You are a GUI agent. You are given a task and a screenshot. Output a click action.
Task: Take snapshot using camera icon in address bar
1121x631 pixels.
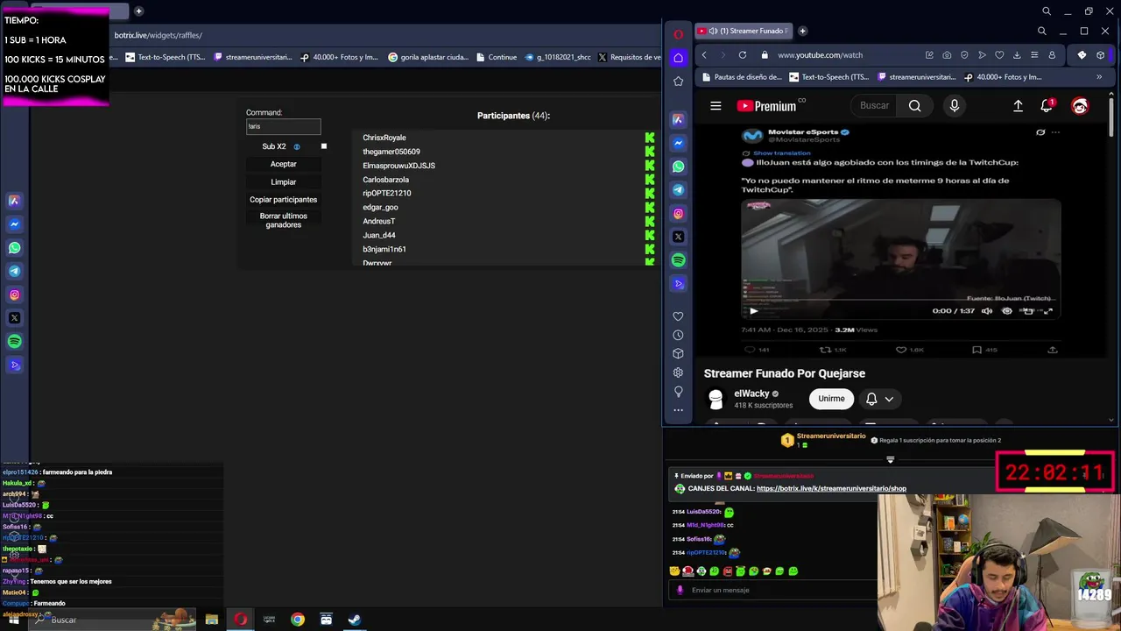click(x=947, y=54)
